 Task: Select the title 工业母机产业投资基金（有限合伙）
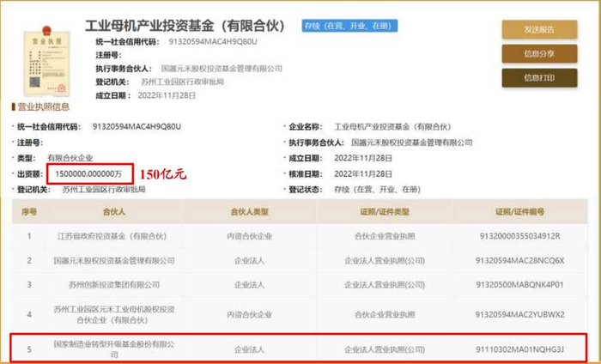click(185, 26)
